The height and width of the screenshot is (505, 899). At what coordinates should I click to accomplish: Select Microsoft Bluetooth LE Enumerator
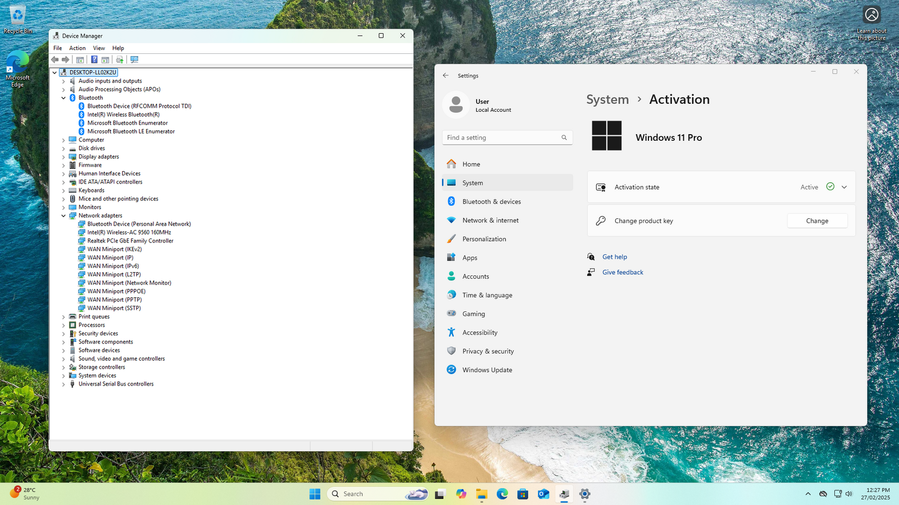tap(131, 131)
